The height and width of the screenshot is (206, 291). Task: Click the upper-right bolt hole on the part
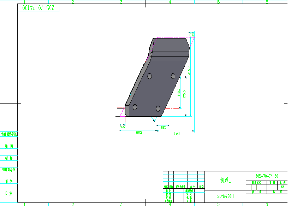pyautogui.click(x=173, y=76)
